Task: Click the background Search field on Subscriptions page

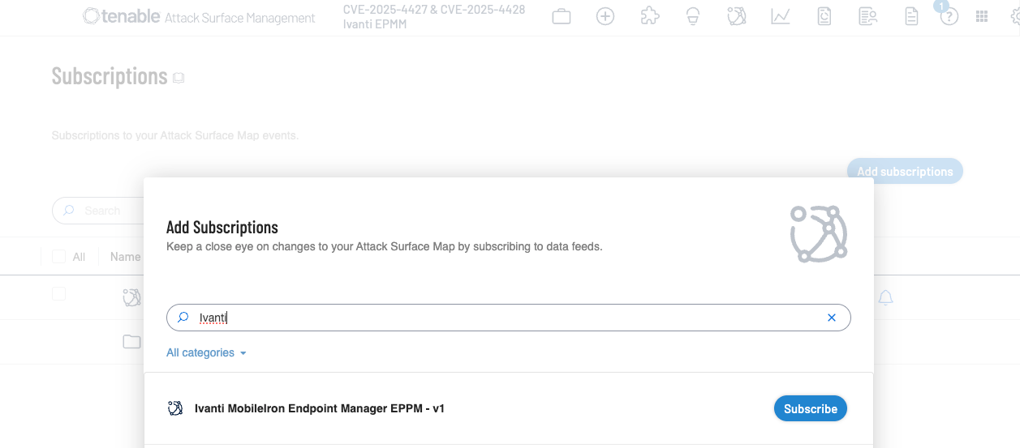Action: click(97, 211)
